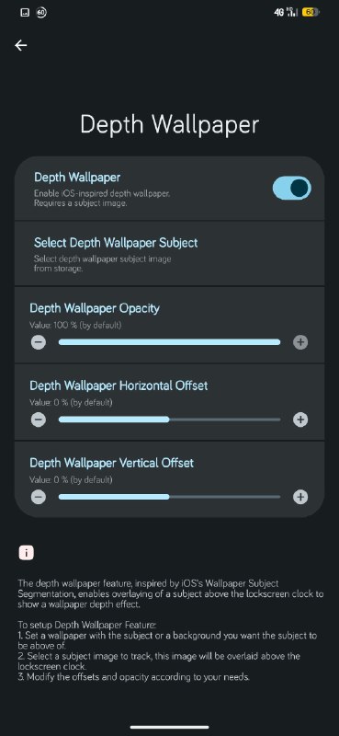The width and height of the screenshot is (339, 736).
Task: Click the Horizontal Offset slider track
Action: pos(169,420)
